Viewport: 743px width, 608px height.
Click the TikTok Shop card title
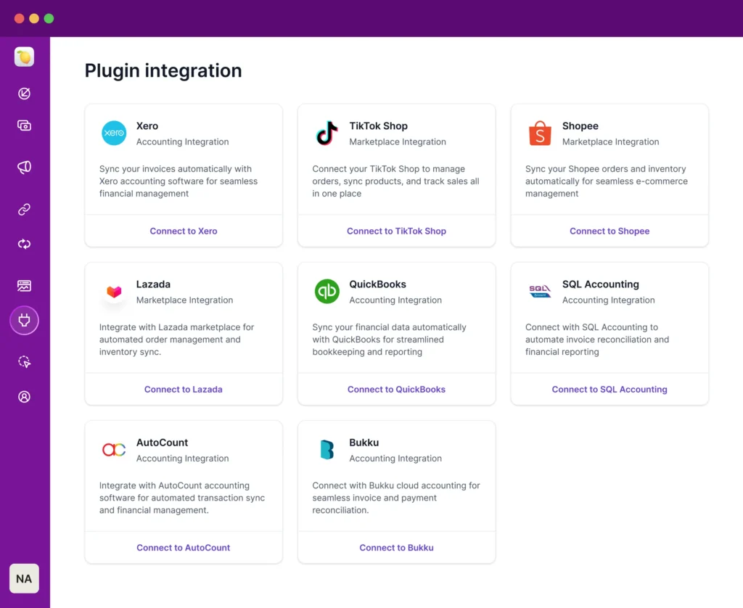(x=378, y=126)
